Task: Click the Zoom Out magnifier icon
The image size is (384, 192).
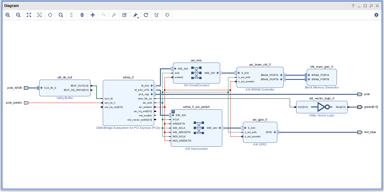Action: (18, 15)
